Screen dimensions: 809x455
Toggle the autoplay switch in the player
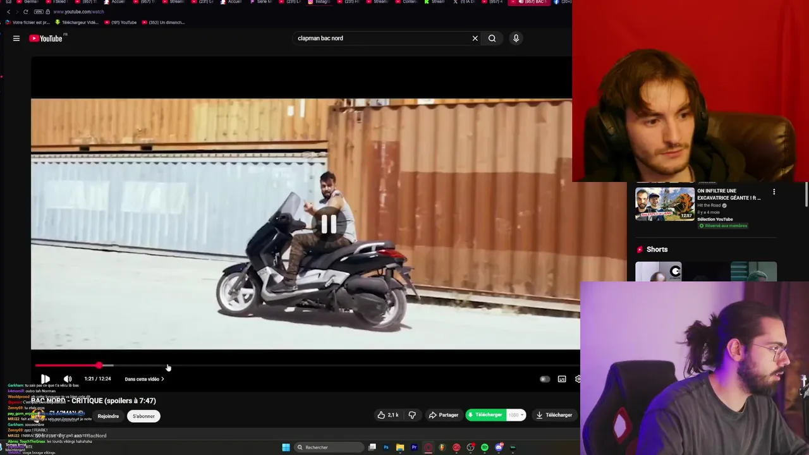tap(544, 379)
